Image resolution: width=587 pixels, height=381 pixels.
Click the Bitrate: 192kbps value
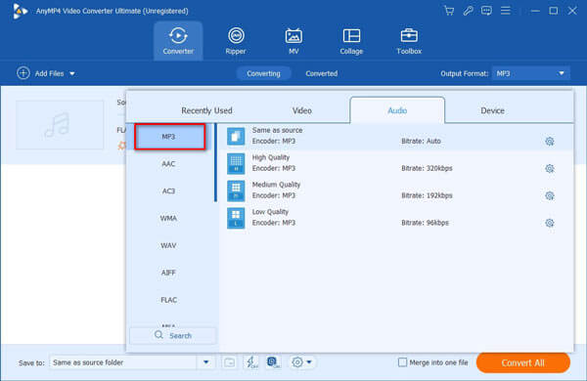click(427, 196)
